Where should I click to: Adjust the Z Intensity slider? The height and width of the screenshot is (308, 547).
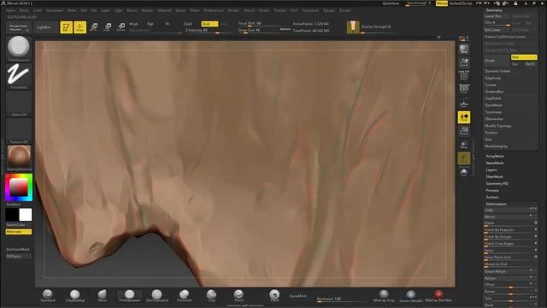pyautogui.click(x=208, y=31)
